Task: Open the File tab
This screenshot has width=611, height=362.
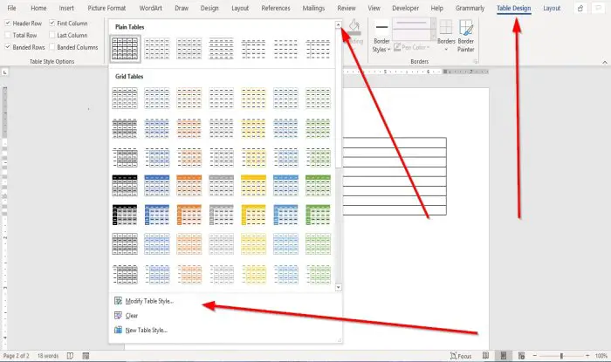Action: [11, 8]
